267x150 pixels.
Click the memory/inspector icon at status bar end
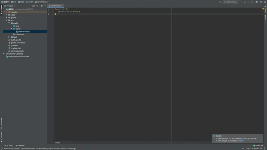pyautogui.click(x=264, y=149)
